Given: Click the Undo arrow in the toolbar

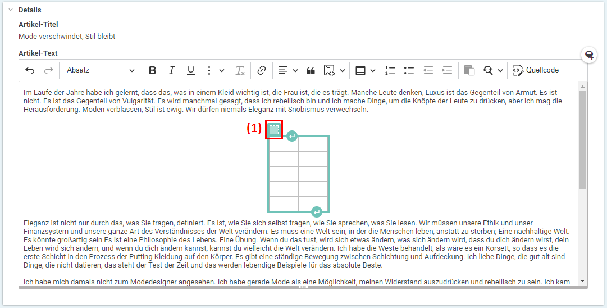Looking at the screenshot, I should tap(30, 70).
